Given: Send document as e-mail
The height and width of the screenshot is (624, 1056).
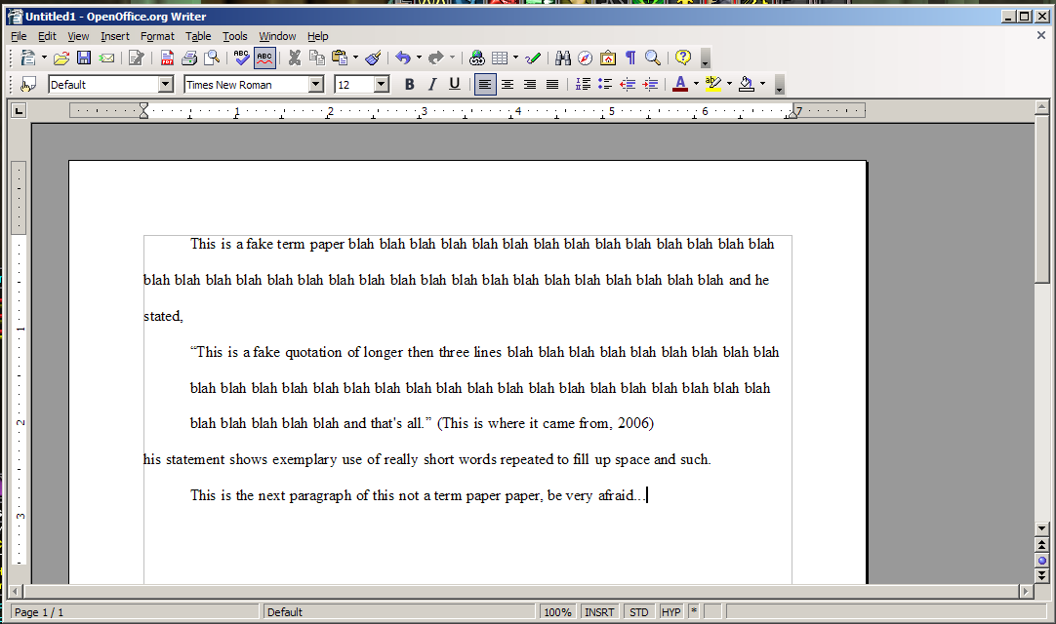Looking at the screenshot, I should (106, 58).
